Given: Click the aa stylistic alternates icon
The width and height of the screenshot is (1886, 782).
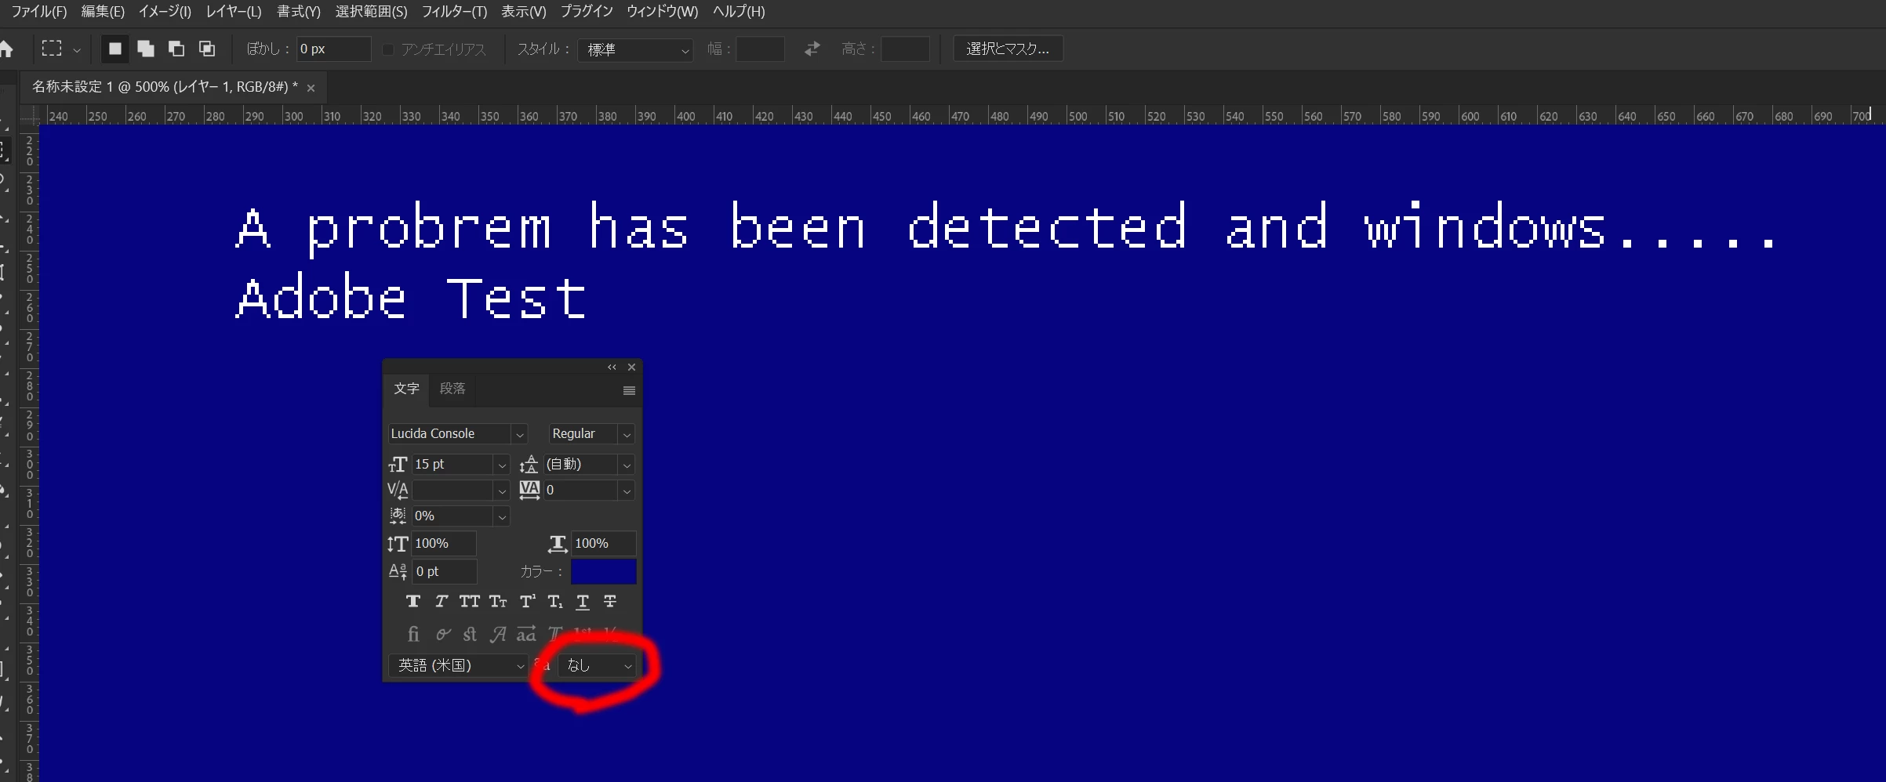Looking at the screenshot, I should (x=526, y=633).
